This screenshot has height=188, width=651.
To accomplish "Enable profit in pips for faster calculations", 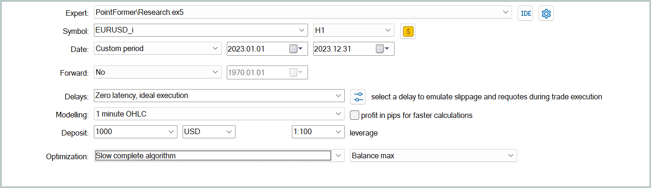I will (x=354, y=115).
